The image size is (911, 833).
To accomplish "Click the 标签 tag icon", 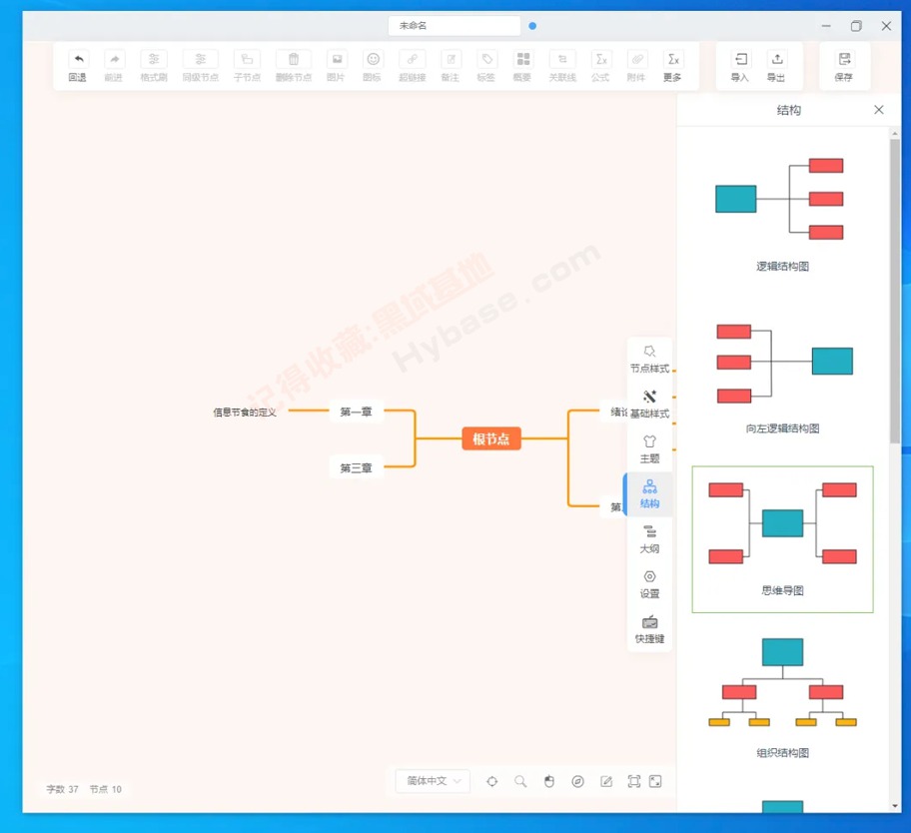I will (x=486, y=59).
